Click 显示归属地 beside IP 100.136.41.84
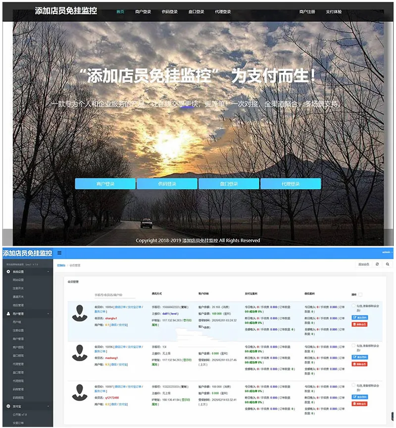 (186, 400)
